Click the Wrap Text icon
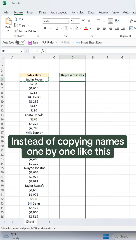 [131, 21]
